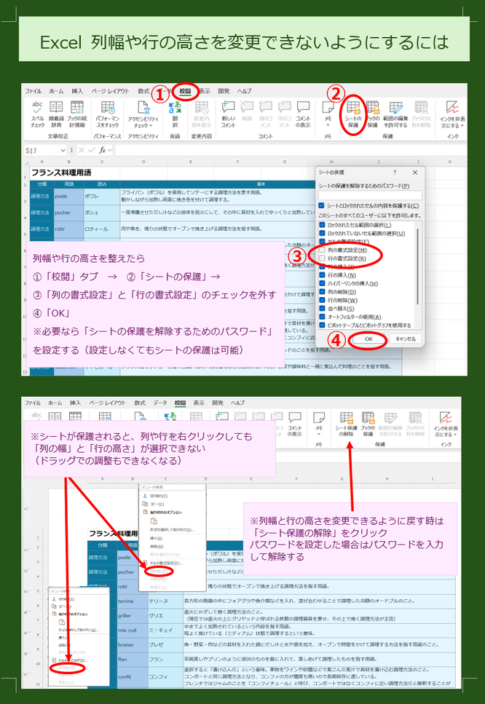Toggle the 並べ替え checkbox
This screenshot has height=704, width=485.
point(322,309)
